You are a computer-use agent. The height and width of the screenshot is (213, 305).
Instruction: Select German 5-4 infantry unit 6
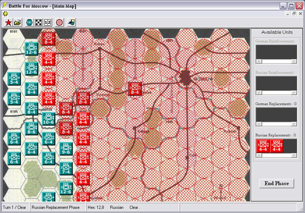point(14,79)
